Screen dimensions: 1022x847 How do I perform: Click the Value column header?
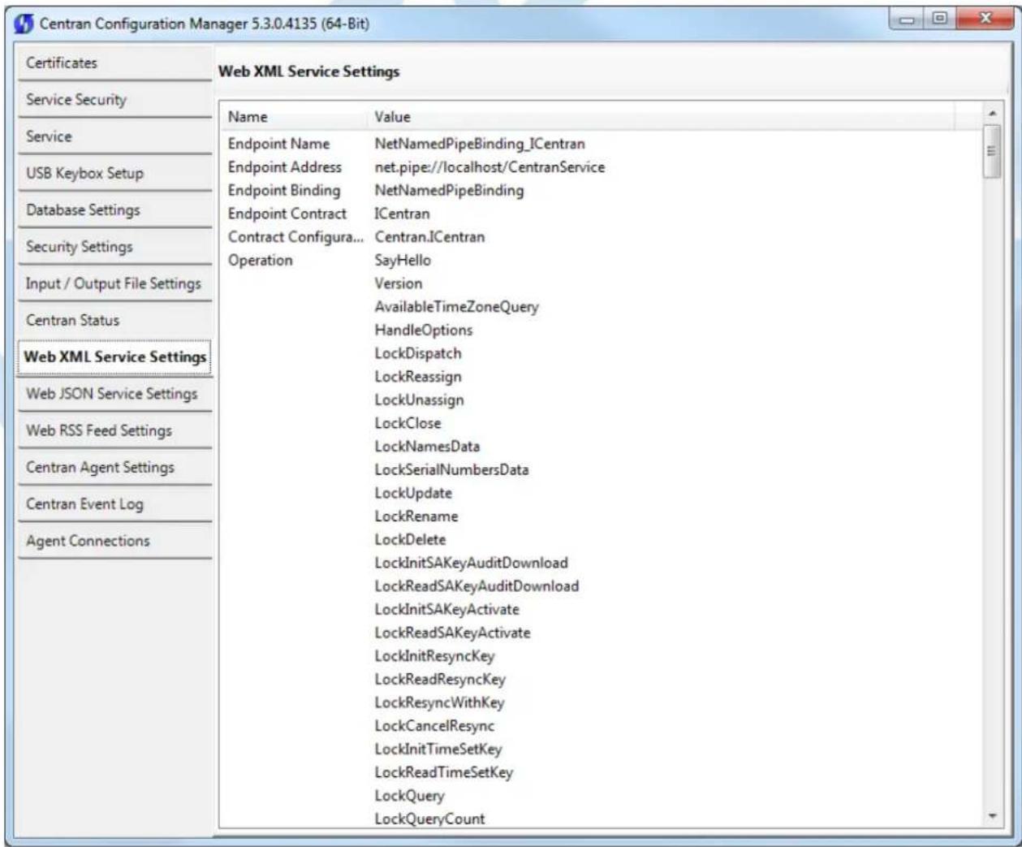pos(662,117)
